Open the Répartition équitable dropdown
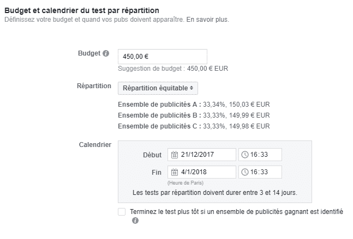Screen dimensions: 353x239 pos(158,88)
